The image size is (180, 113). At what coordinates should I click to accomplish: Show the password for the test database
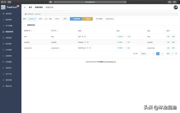[82, 36]
